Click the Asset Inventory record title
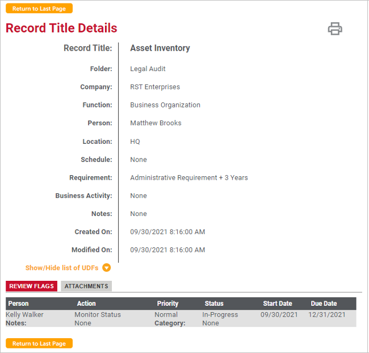The width and height of the screenshot is (369, 353). pyautogui.click(x=160, y=48)
